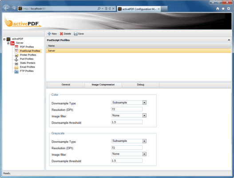Click the browser Back button
Screen dimensions: 234x178
pos(6,8)
